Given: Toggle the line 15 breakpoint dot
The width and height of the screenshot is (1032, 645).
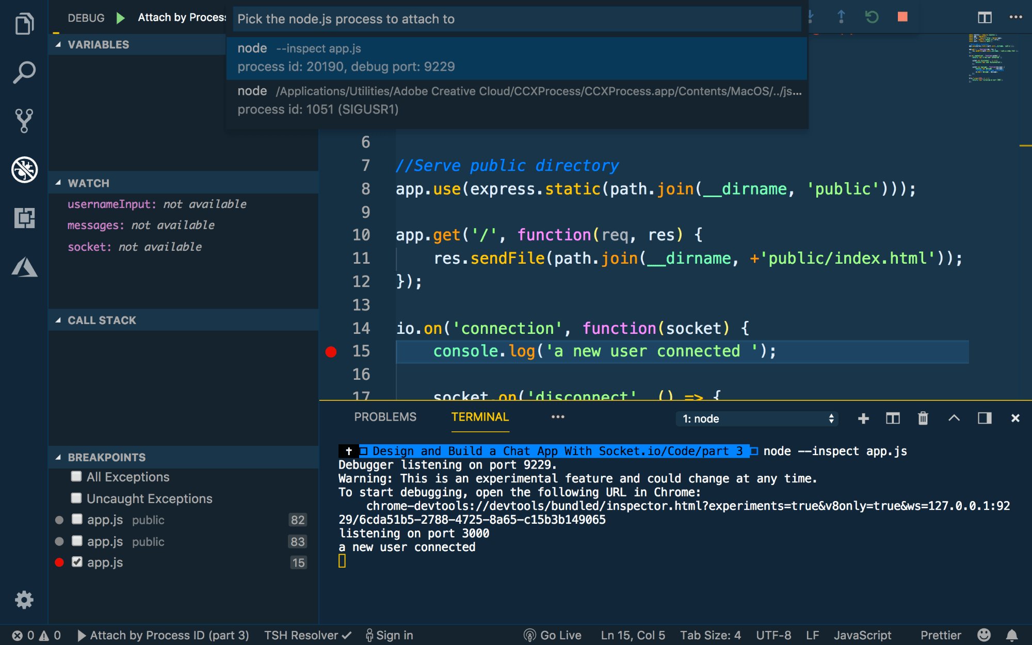Looking at the screenshot, I should [x=331, y=352].
